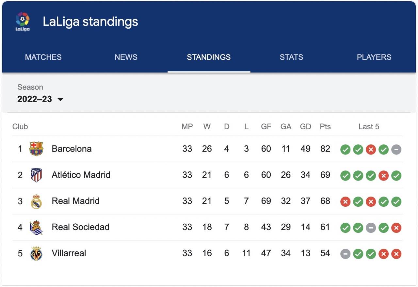Select the Atlético Madrid team name

81,175
